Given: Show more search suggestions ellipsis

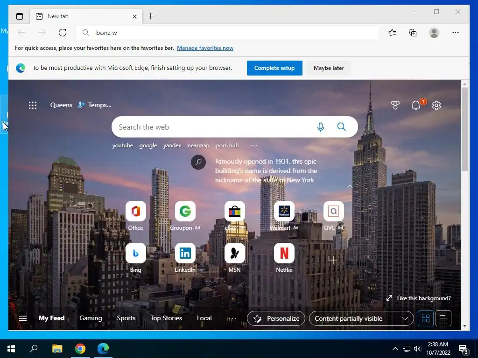Looking at the screenshot, I should point(254,145).
